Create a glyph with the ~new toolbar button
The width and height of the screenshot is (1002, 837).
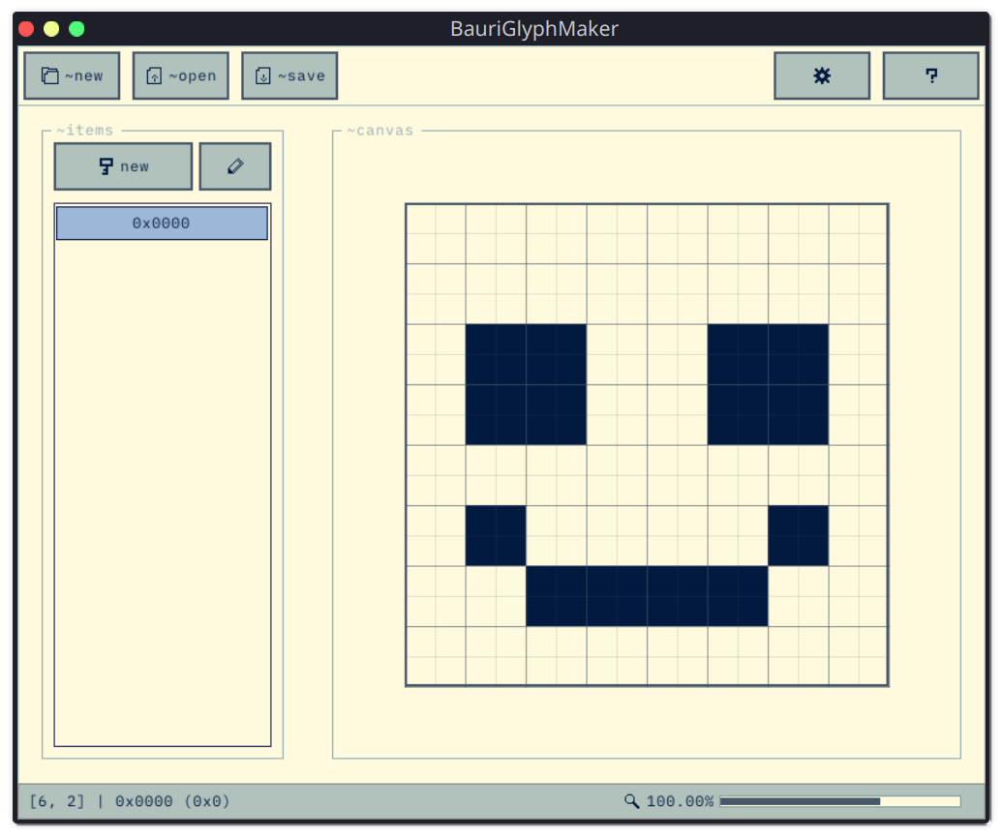click(x=71, y=75)
